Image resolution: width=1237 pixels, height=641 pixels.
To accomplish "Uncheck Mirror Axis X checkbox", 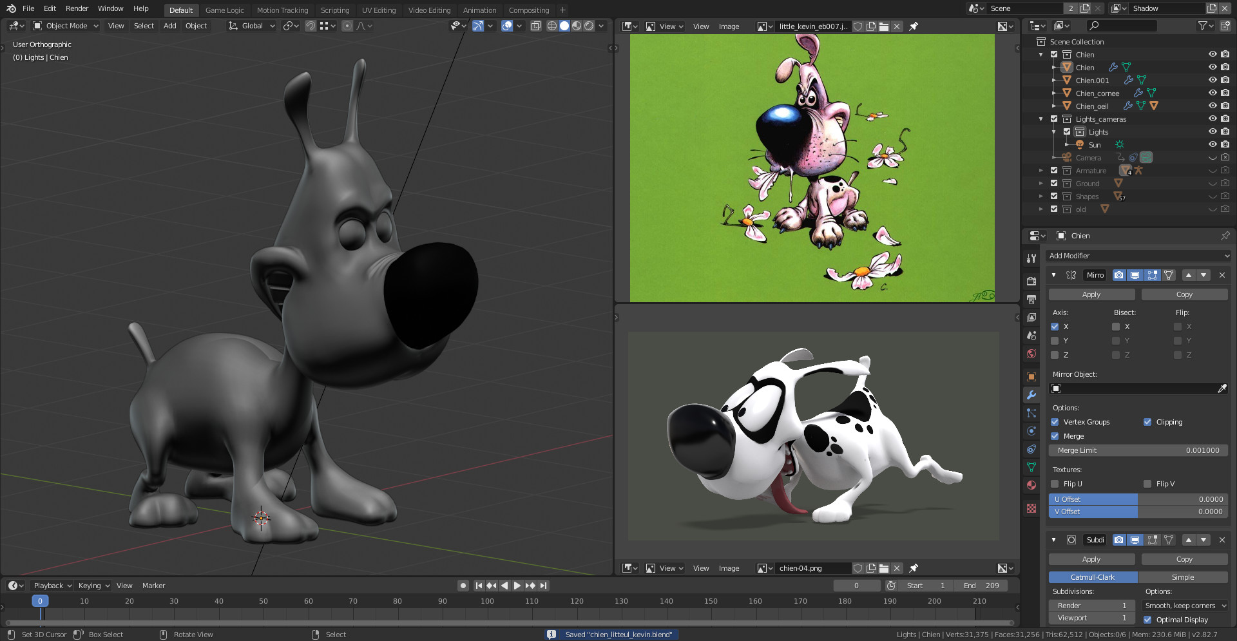I will [x=1055, y=327].
